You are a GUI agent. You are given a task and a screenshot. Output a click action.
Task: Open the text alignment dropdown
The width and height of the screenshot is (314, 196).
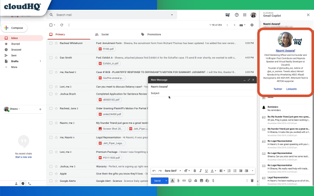point(222,171)
